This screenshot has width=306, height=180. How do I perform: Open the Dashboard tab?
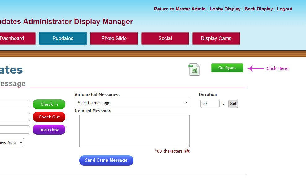tap(18, 39)
